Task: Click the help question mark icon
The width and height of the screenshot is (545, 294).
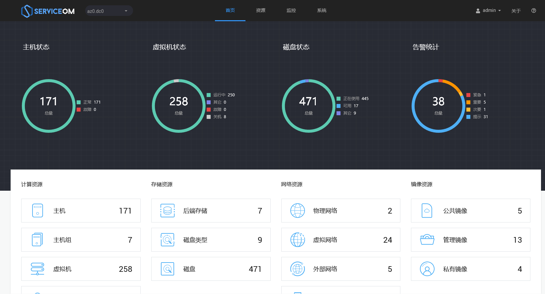Action: 534,11
